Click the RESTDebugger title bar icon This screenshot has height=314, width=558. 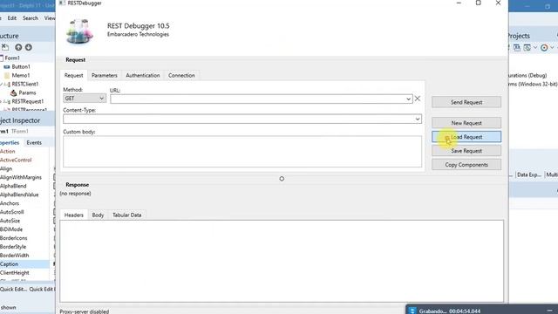coord(62,3)
